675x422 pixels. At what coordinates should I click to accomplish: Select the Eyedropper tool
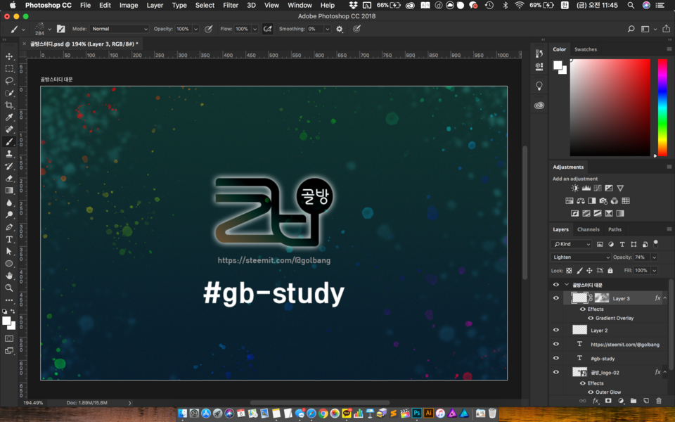9,117
